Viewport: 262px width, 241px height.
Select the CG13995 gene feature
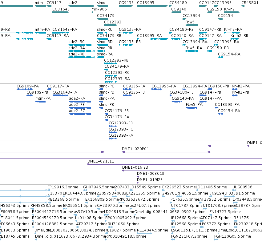[x=152, y=6]
